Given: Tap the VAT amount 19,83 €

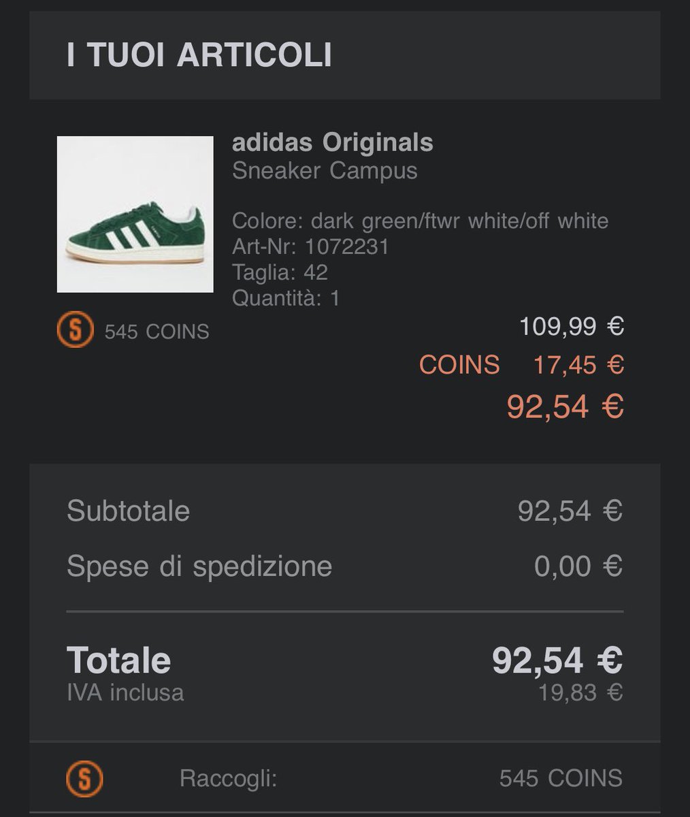Looking at the screenshot, I should (x=580, y=693).
